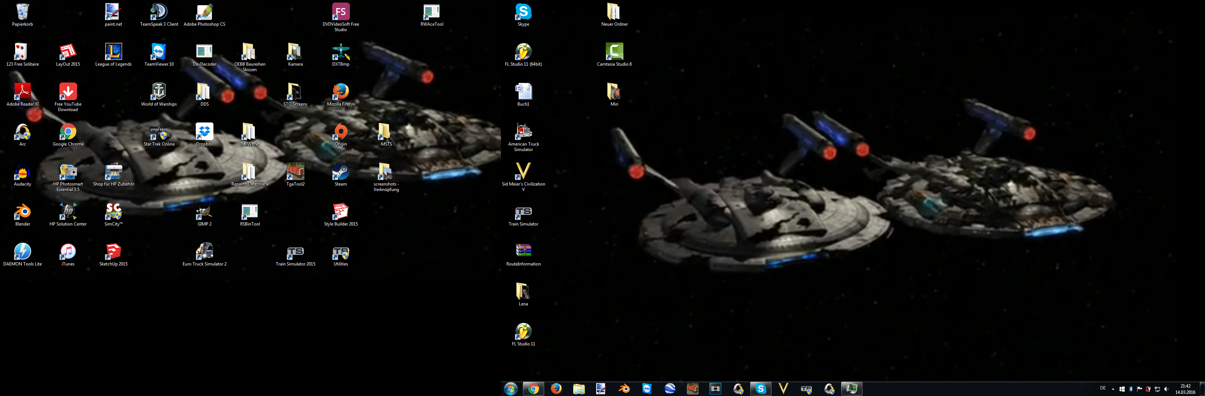
Task: Open the Lena folder
Action: pos(523,294)
